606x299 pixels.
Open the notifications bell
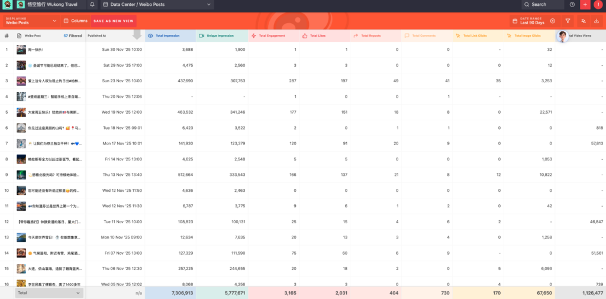[x=92, y=4]
